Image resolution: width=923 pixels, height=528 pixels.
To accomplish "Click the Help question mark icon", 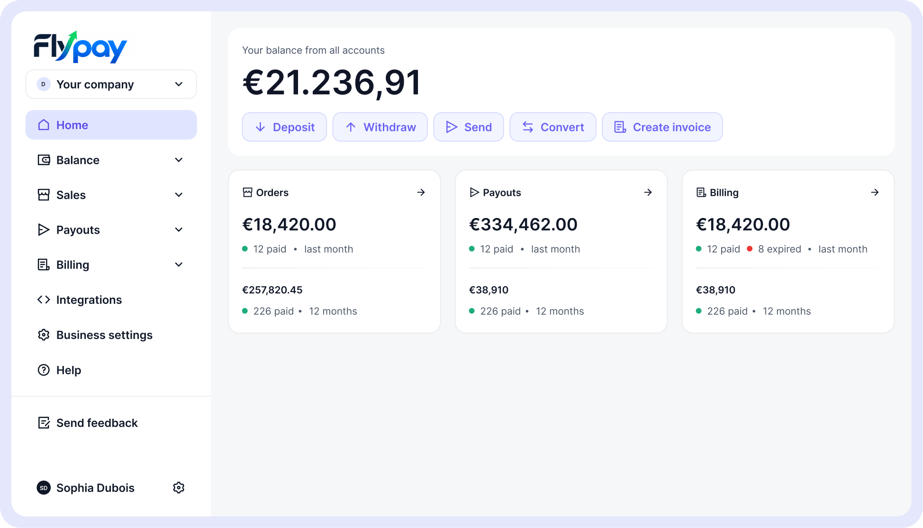I will click(44, 370).
